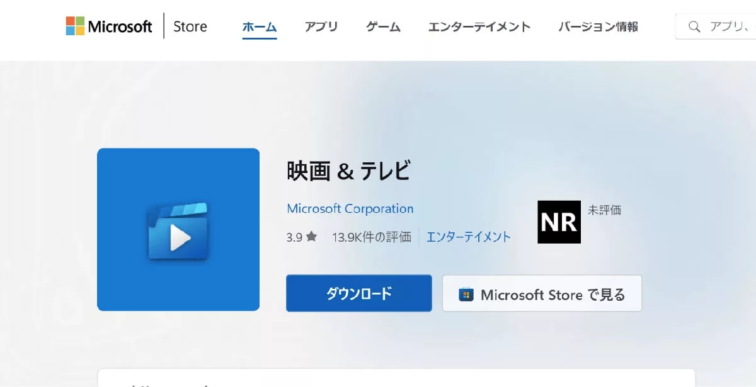Screen dimensions: 756x387
Task: Switch to the アプリ tab
Action: (x=321, y=26)
